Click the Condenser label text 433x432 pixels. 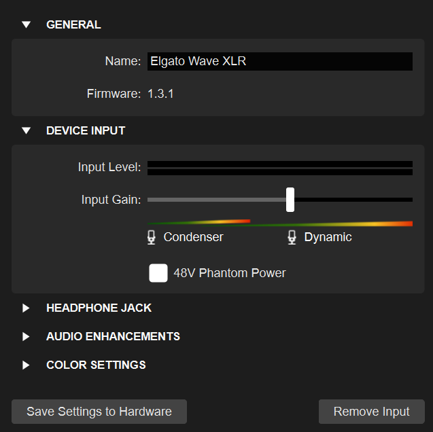click(193, 237)
